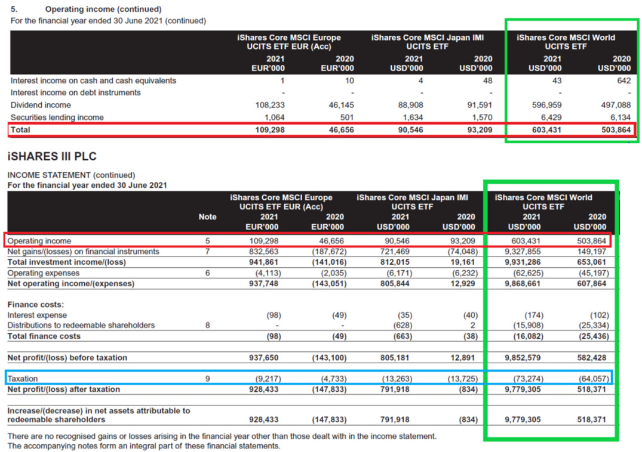Select dividend income value 596,959
The image size is (642, 452).
[x=546, y=105]
